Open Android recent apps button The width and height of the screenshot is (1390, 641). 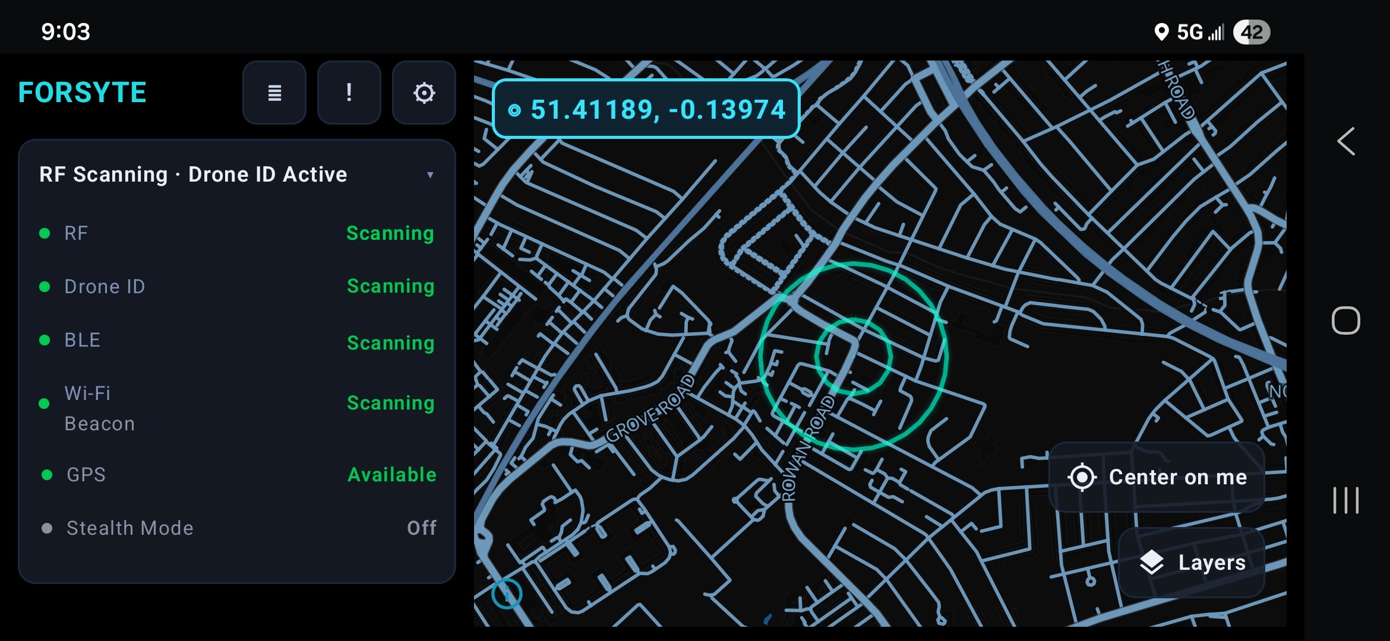pos(1346,500)
